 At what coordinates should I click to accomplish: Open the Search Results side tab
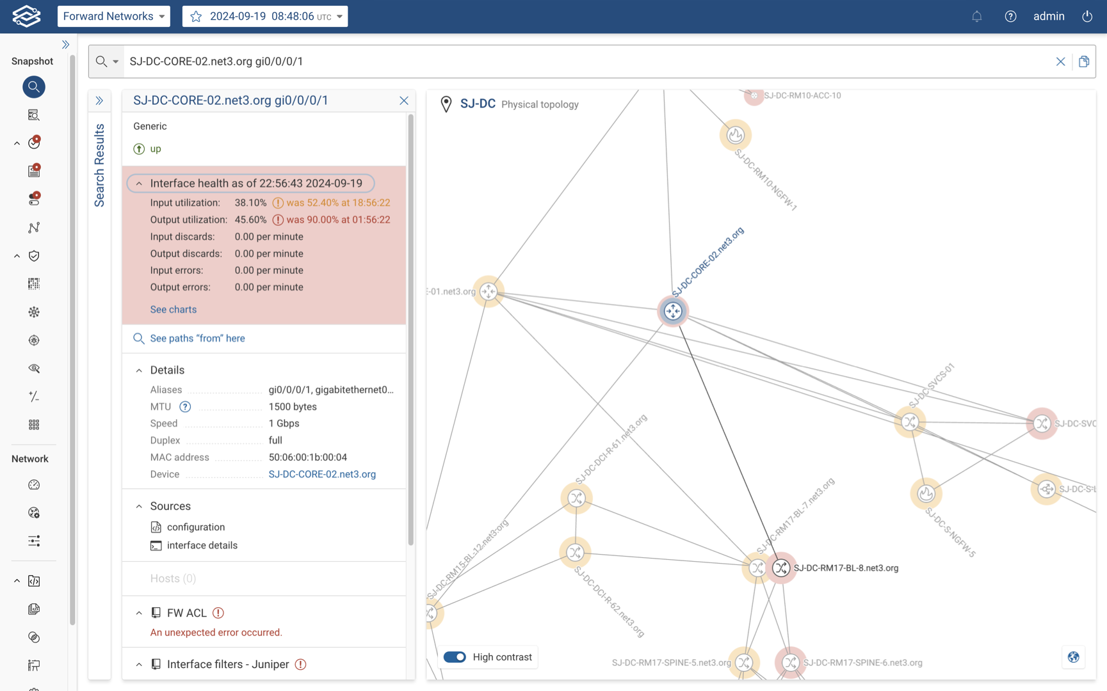tap(99, 165)
